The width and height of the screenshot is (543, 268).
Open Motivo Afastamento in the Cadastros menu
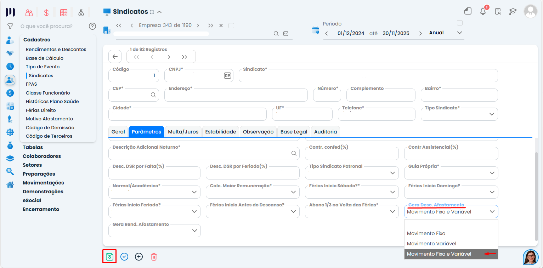[x=49, y=119]
